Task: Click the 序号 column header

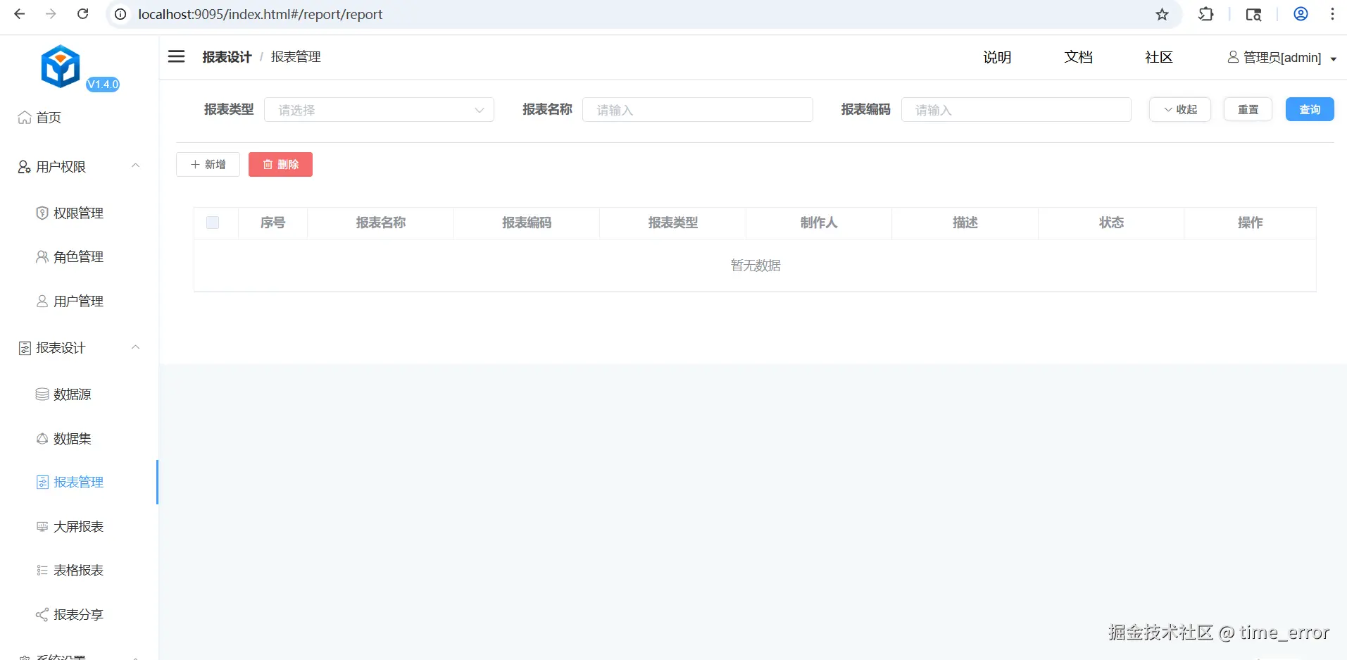Action: pyautogui.click(x=272, y=223)
